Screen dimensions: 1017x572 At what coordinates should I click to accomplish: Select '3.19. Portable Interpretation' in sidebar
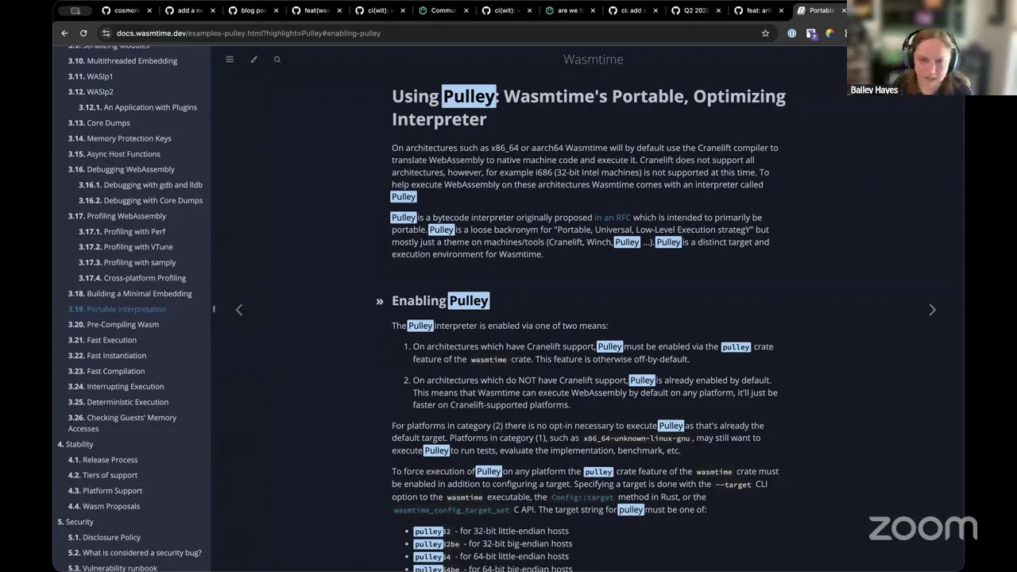[117, 309]
